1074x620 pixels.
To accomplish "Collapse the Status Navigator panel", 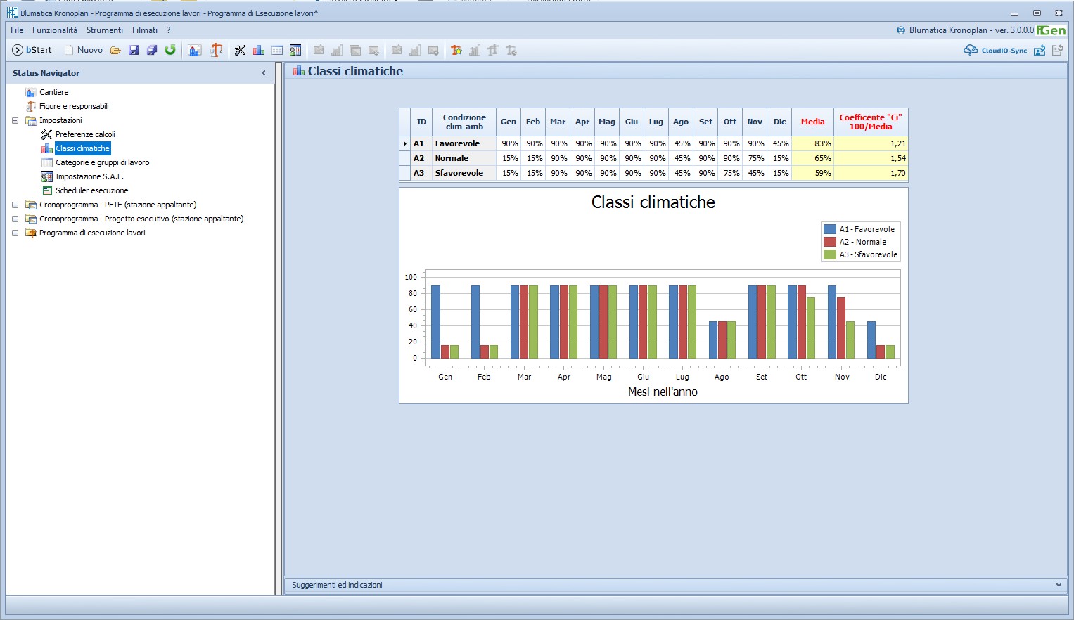I will (264, 73).
